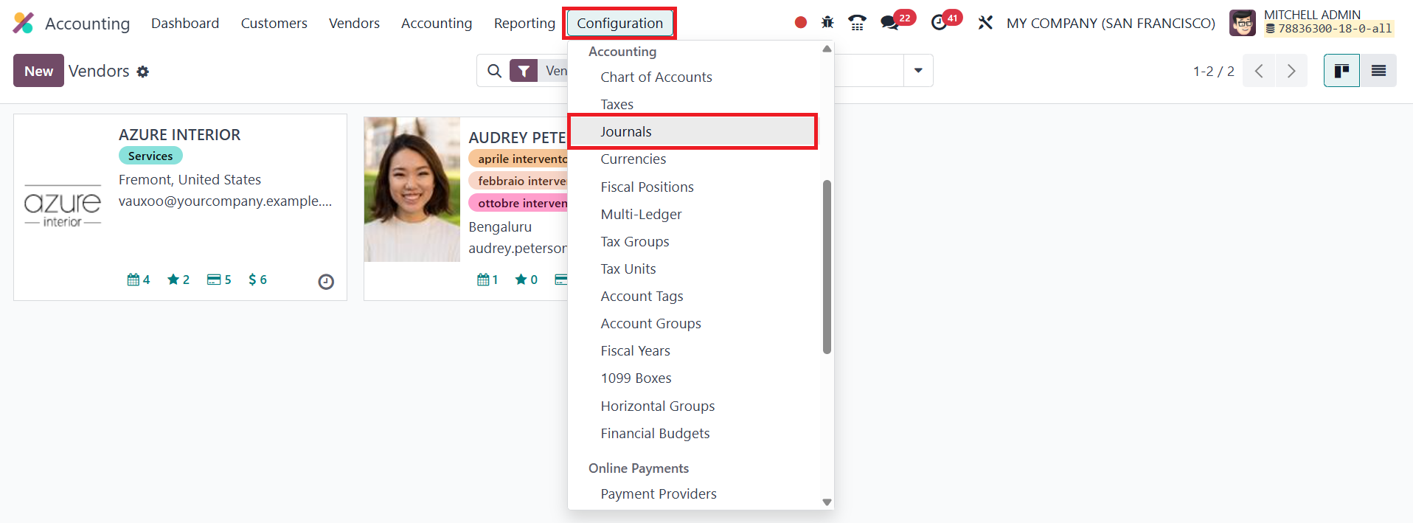This screenshot has height=523, width=1413.
Task: Click the dropdown menu scrollbar thumb
Action: pyautogui.click(x=827, y=267)
